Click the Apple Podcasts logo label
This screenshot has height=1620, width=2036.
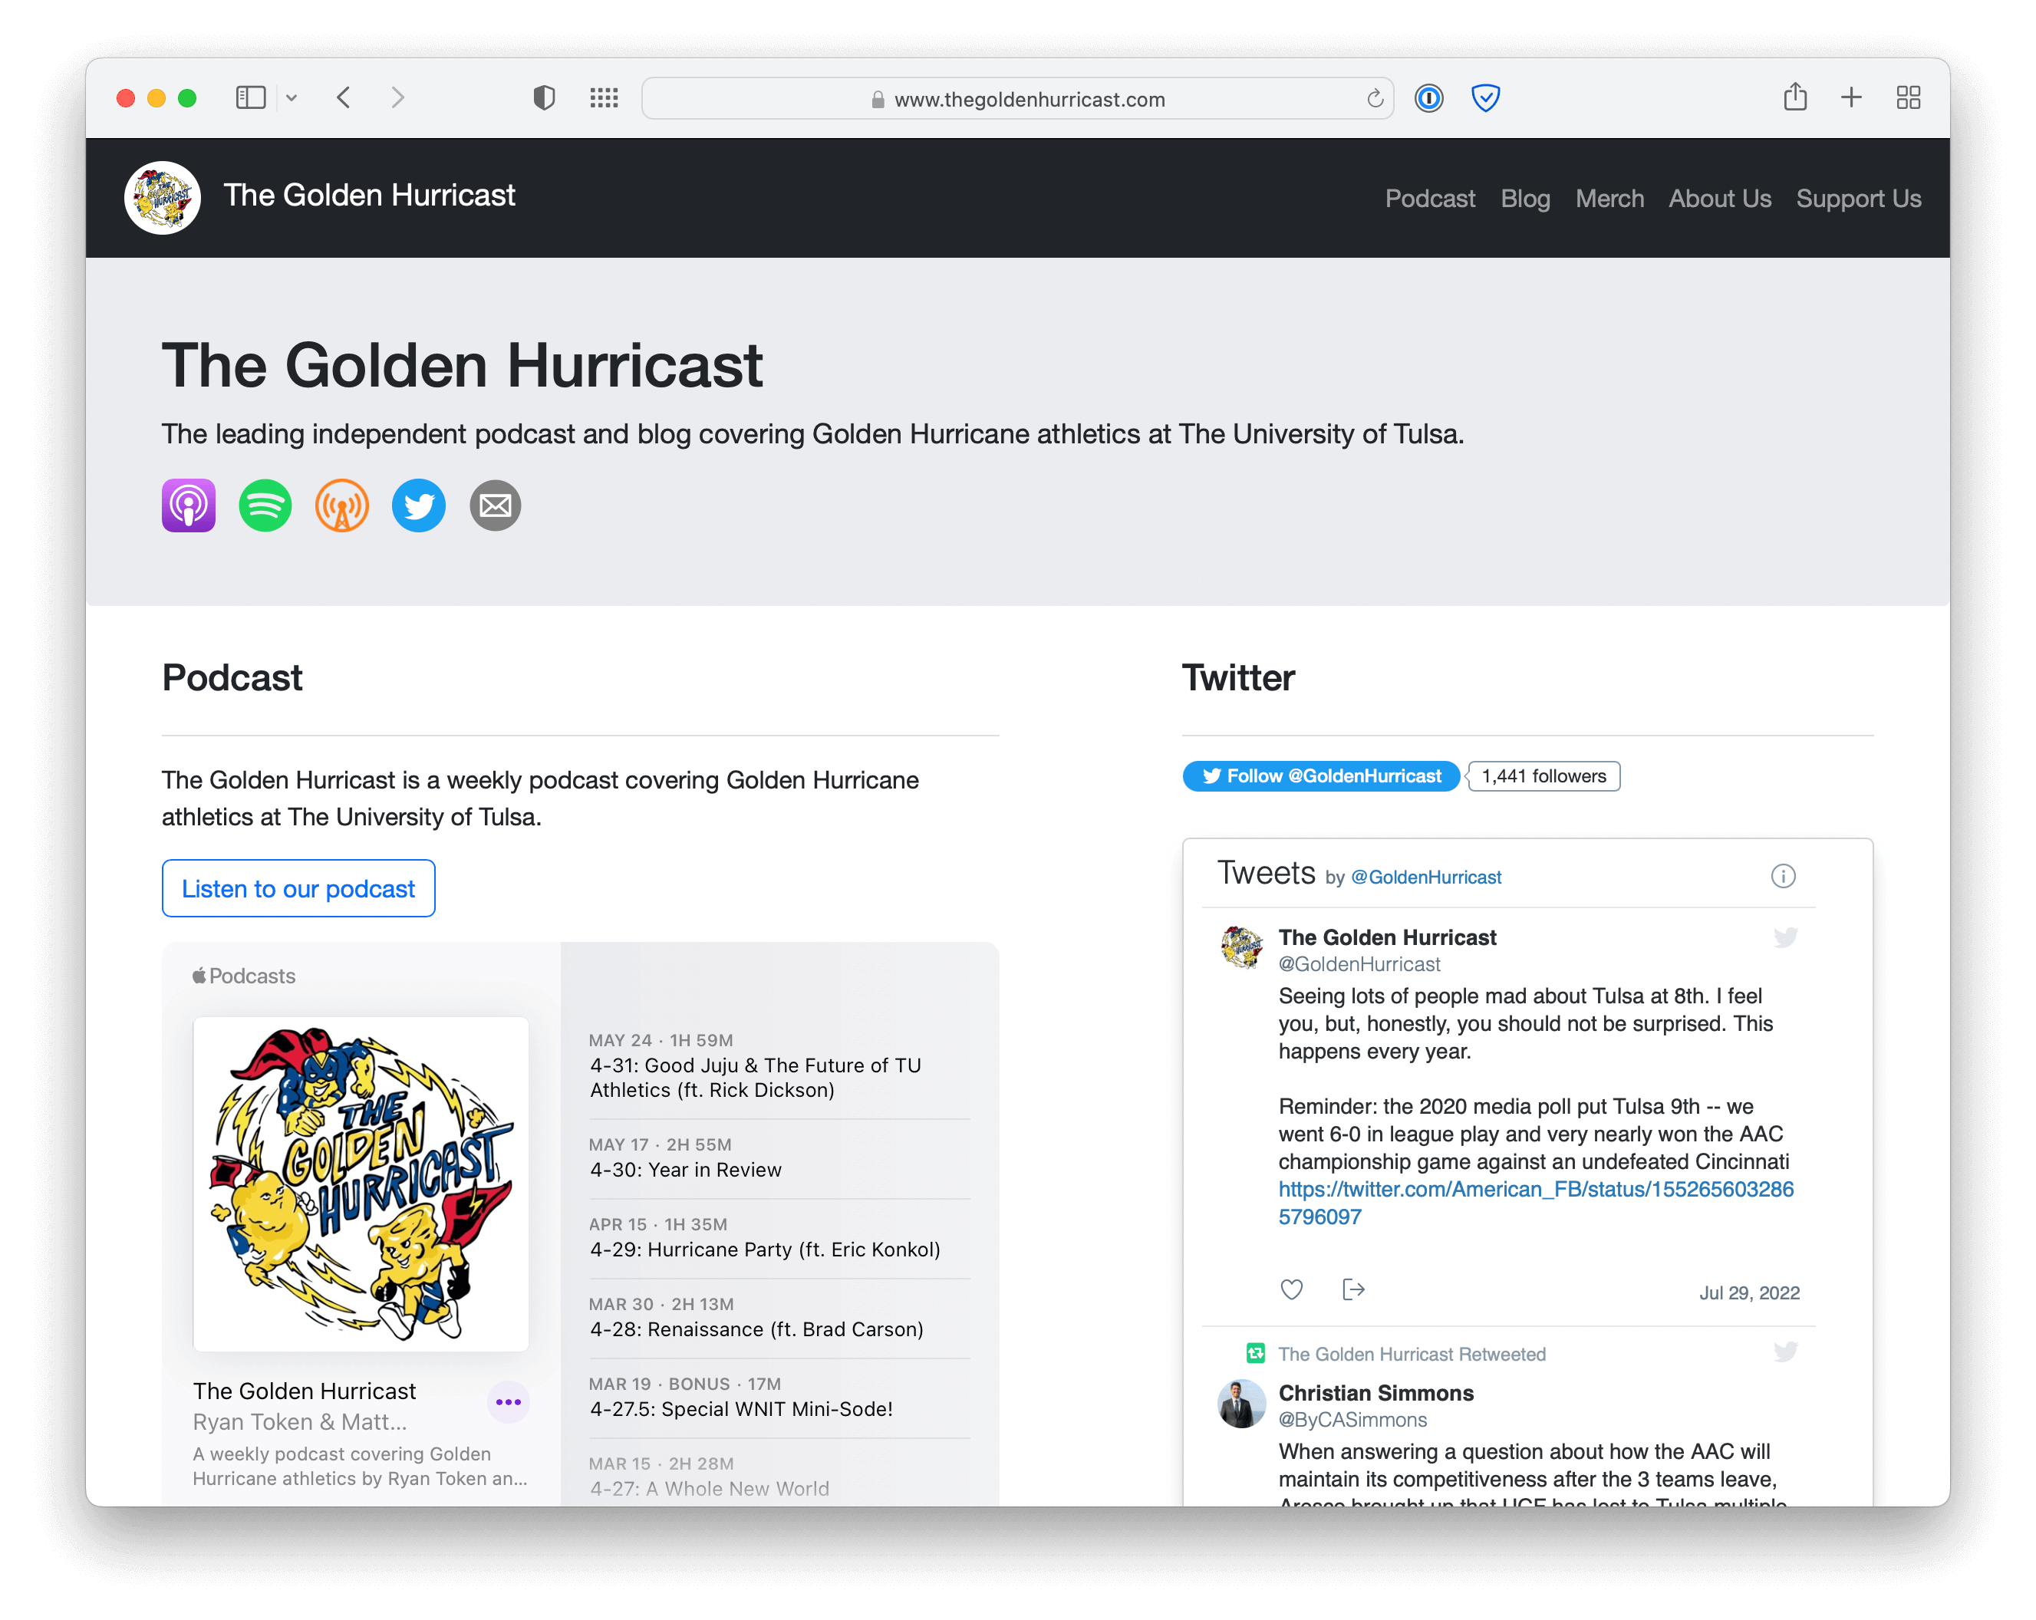pos(244,976)
